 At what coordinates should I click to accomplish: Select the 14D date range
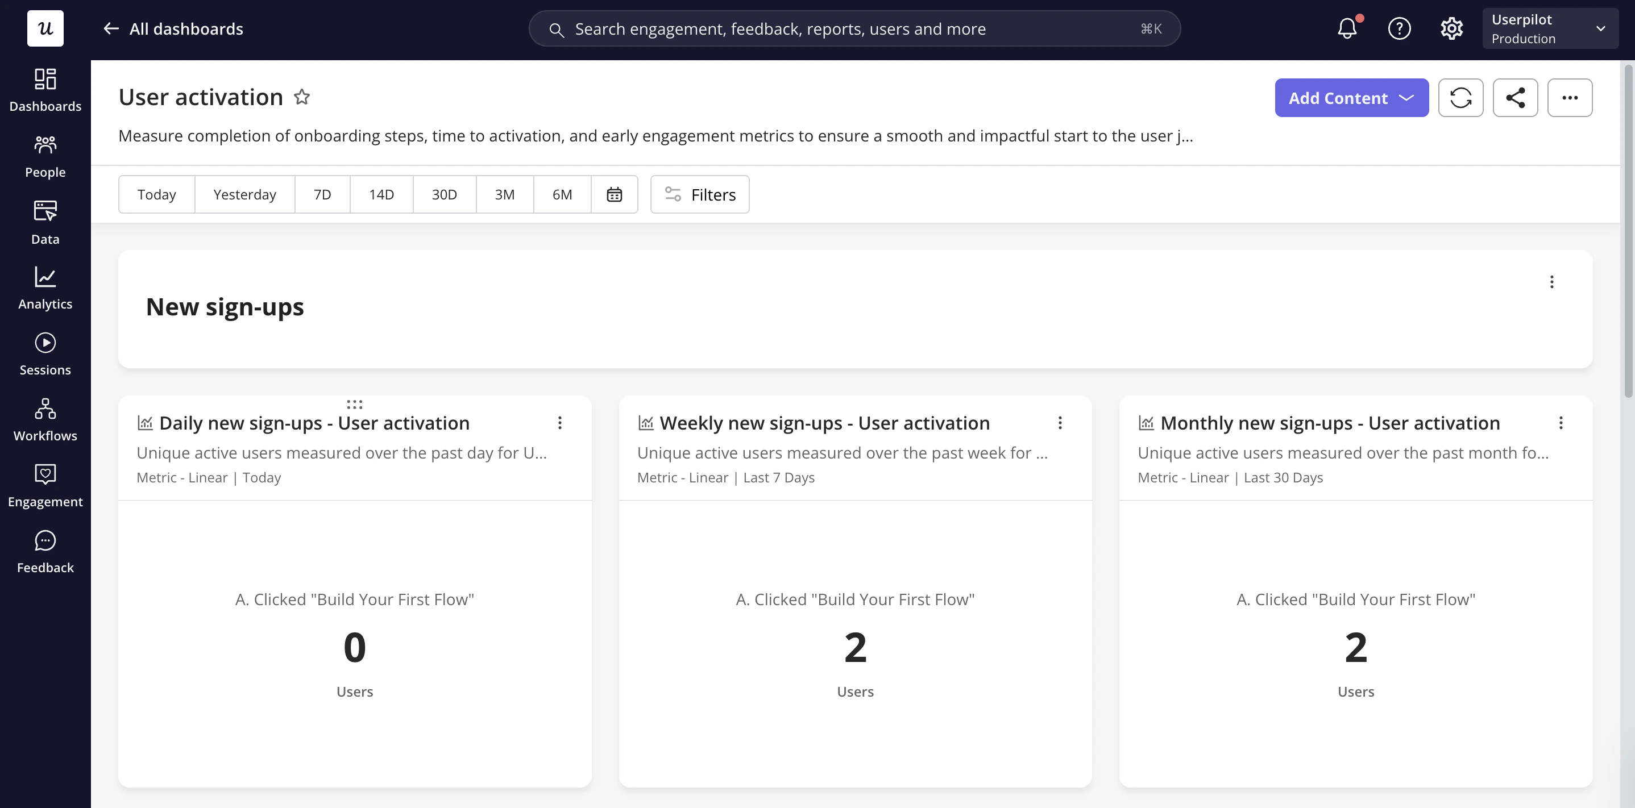(x=381, y=194)
